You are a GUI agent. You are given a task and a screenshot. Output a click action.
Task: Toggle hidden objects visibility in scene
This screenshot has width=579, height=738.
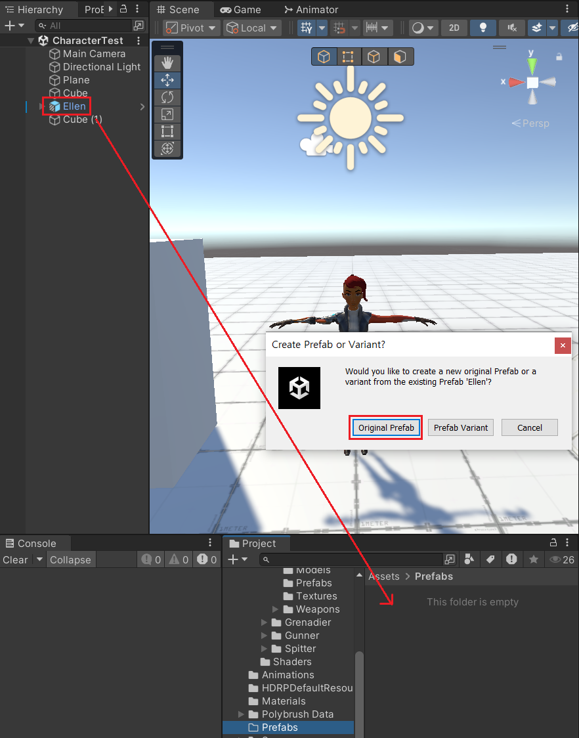[x=570, y=28]
